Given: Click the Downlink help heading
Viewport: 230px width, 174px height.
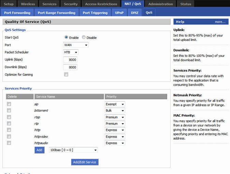Looking at the screenshot, I should [181, 50].
